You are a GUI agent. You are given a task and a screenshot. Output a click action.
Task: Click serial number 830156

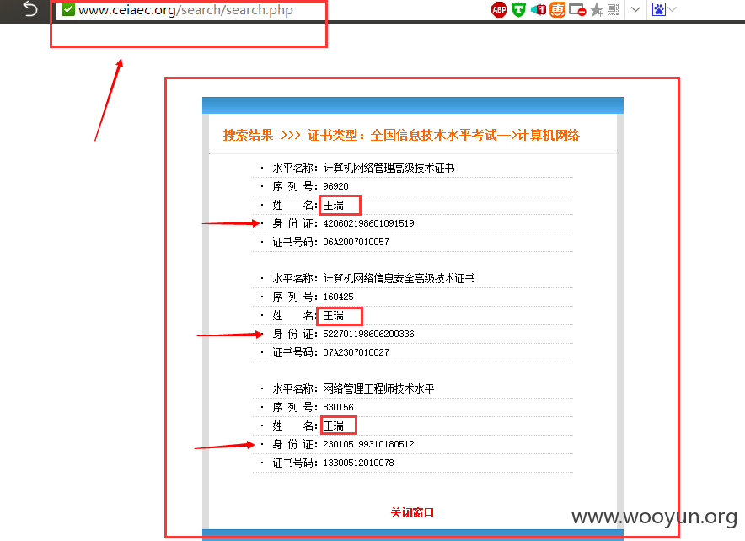(x=338, y=407)
